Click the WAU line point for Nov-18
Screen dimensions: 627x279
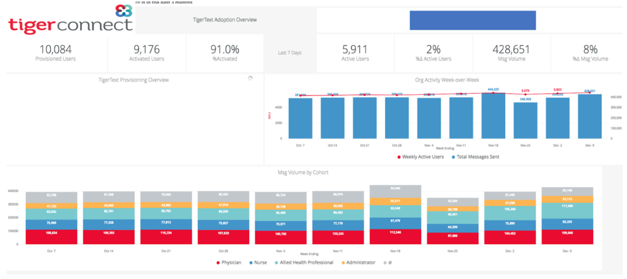pyautogui.click(x=493, y=93)
